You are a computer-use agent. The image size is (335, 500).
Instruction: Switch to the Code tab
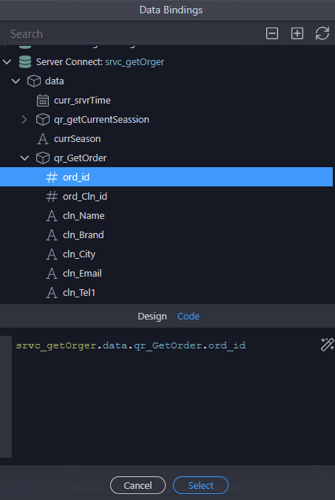click(189, 317)
